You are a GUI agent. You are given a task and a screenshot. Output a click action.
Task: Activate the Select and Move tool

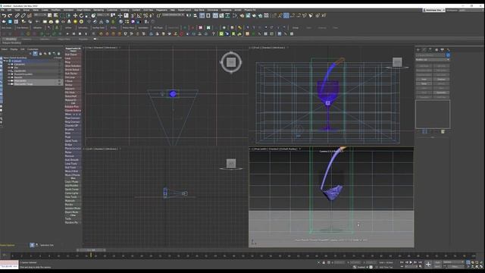[75, 15]
